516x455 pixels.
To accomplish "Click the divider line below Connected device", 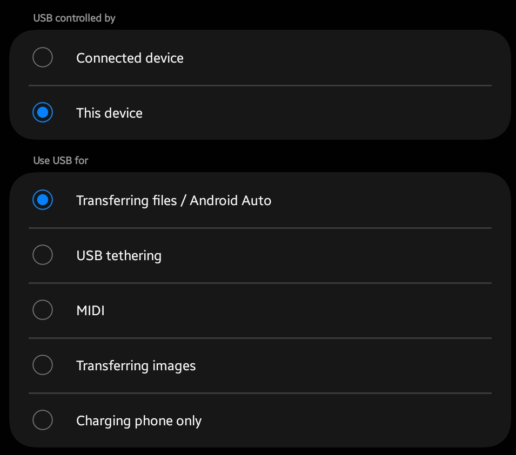I will point(259,85).
